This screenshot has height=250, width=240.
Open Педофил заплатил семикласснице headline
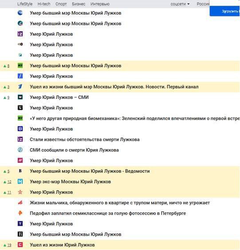108,213
